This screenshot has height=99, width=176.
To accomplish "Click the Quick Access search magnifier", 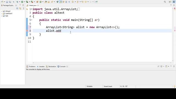I will click(x=165, y=2).
